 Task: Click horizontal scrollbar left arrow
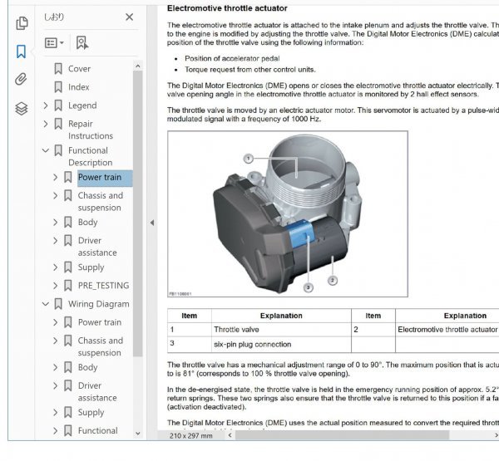230,435
